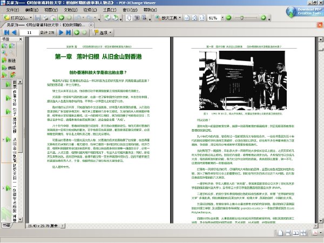Click the printer icon
Screen dimensions: 324x243
pos(45,18)
